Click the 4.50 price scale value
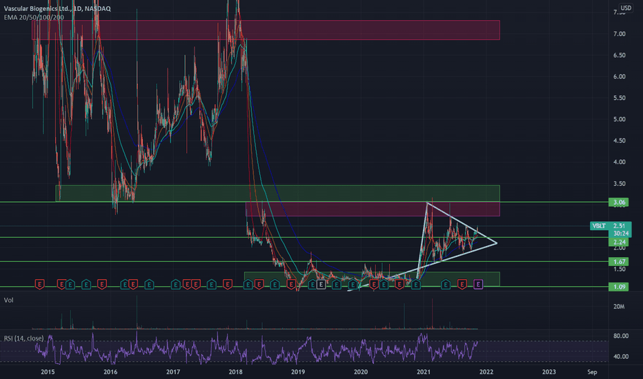Image resolution: width=643 pixels, height=379 pixels. (620, 141)
